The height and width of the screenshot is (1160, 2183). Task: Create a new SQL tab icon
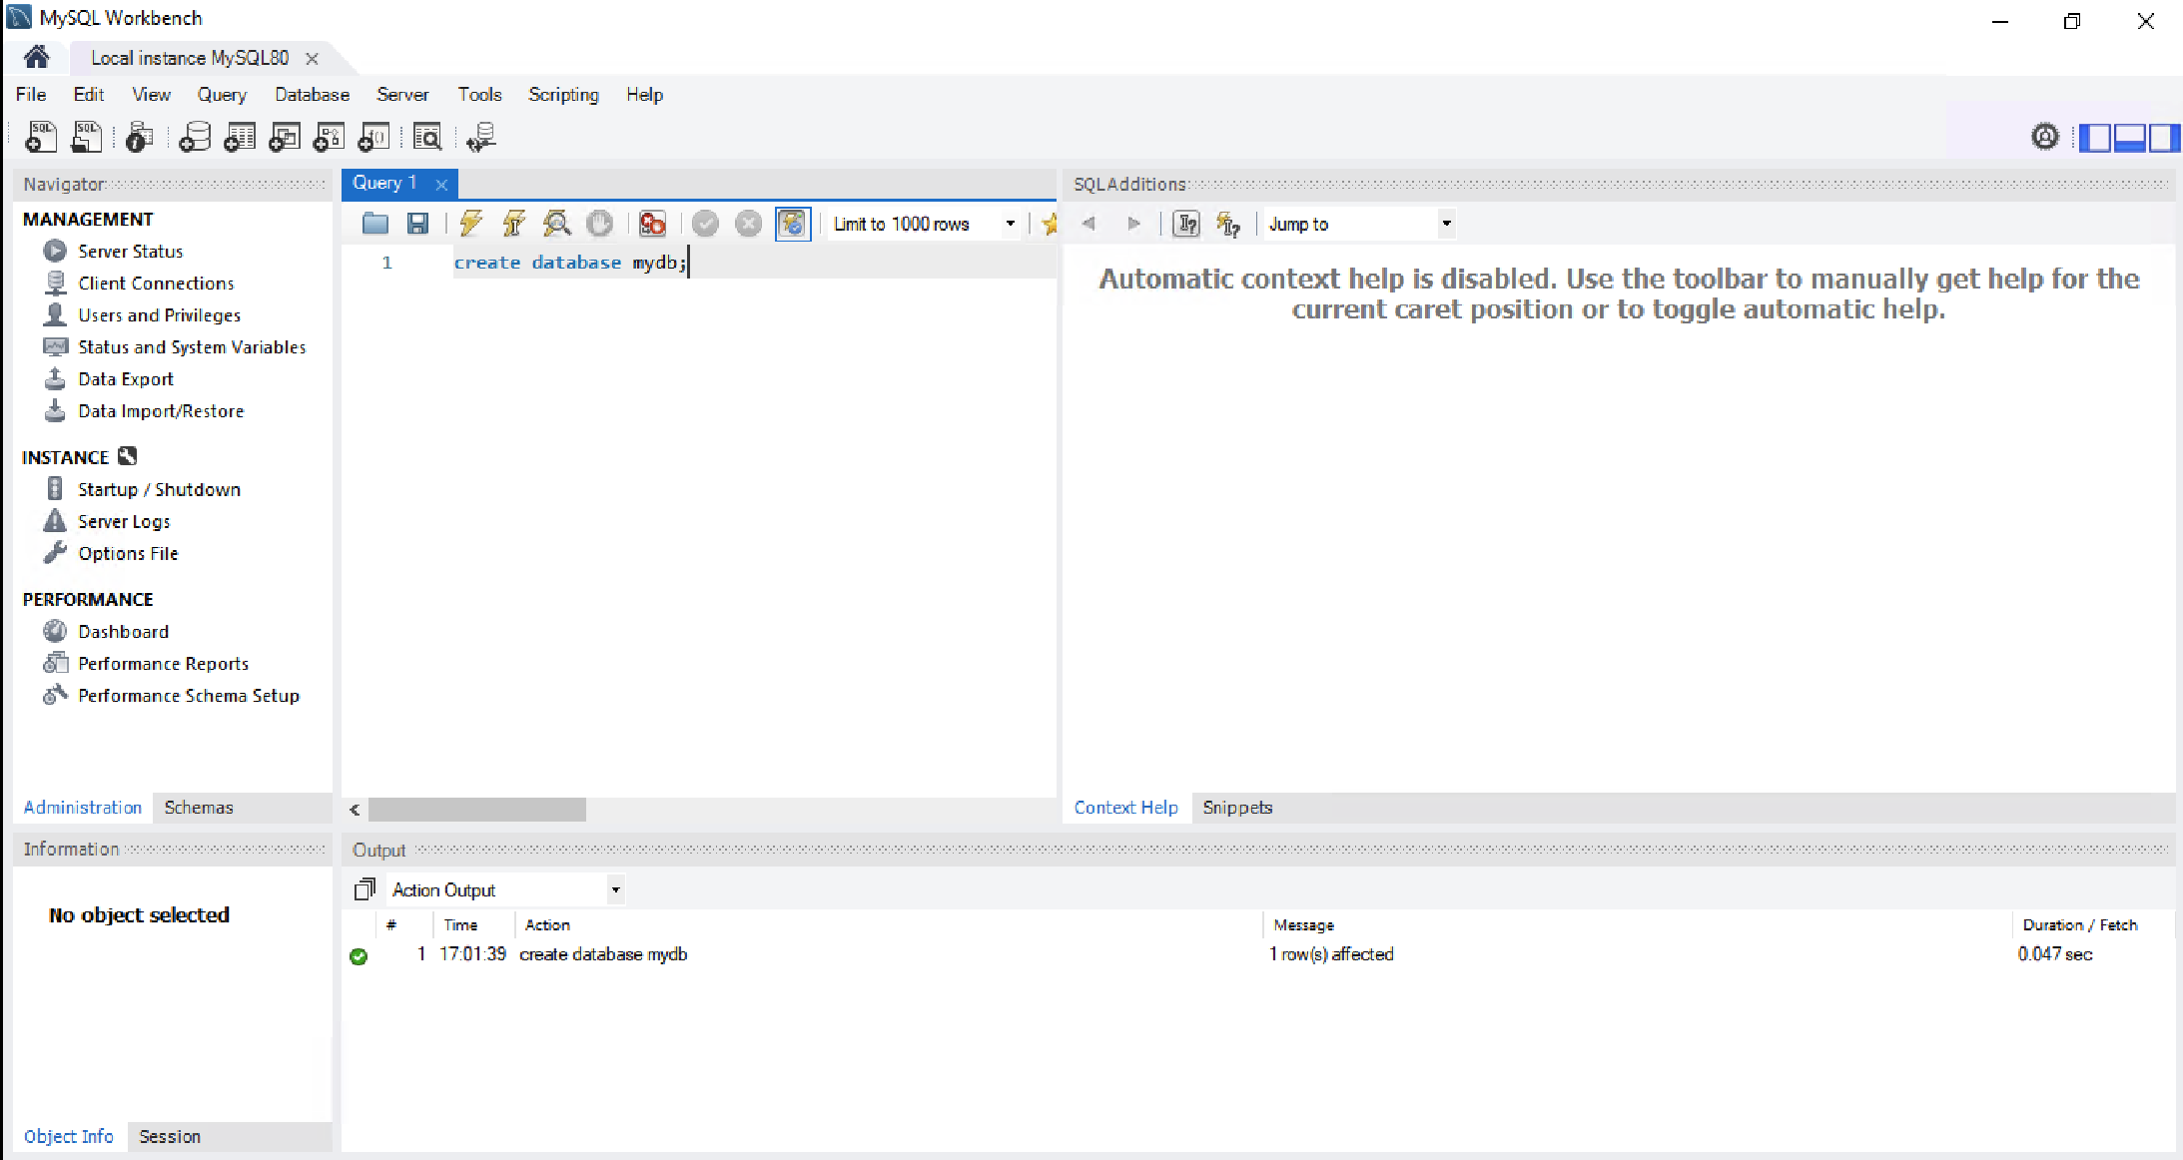point(41,137)
